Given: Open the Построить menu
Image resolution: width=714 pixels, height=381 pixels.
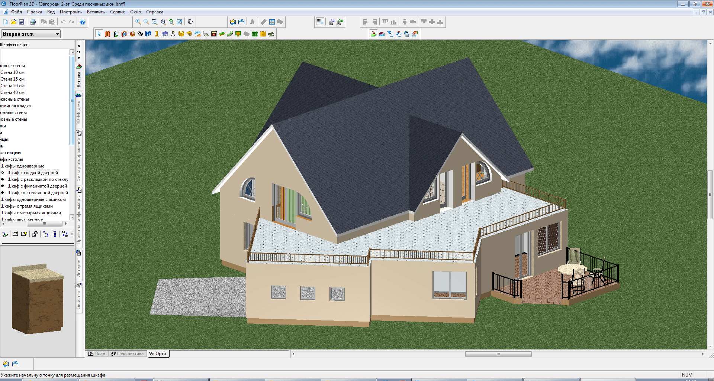Looking at the screenshot, I should (71, 12).
